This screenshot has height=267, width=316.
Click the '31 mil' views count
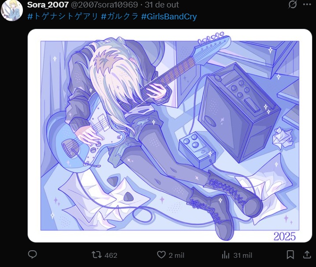coord(243,255)
